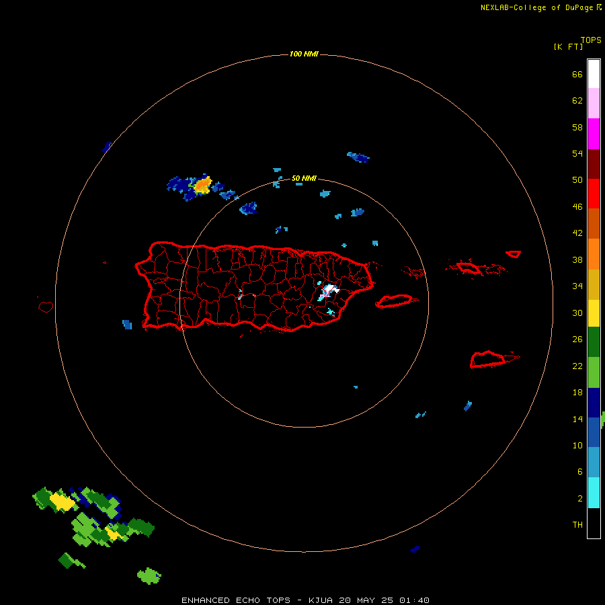605x605 pixels.
Task: Click the legend value "58"
Action: (x=577, y=127)
